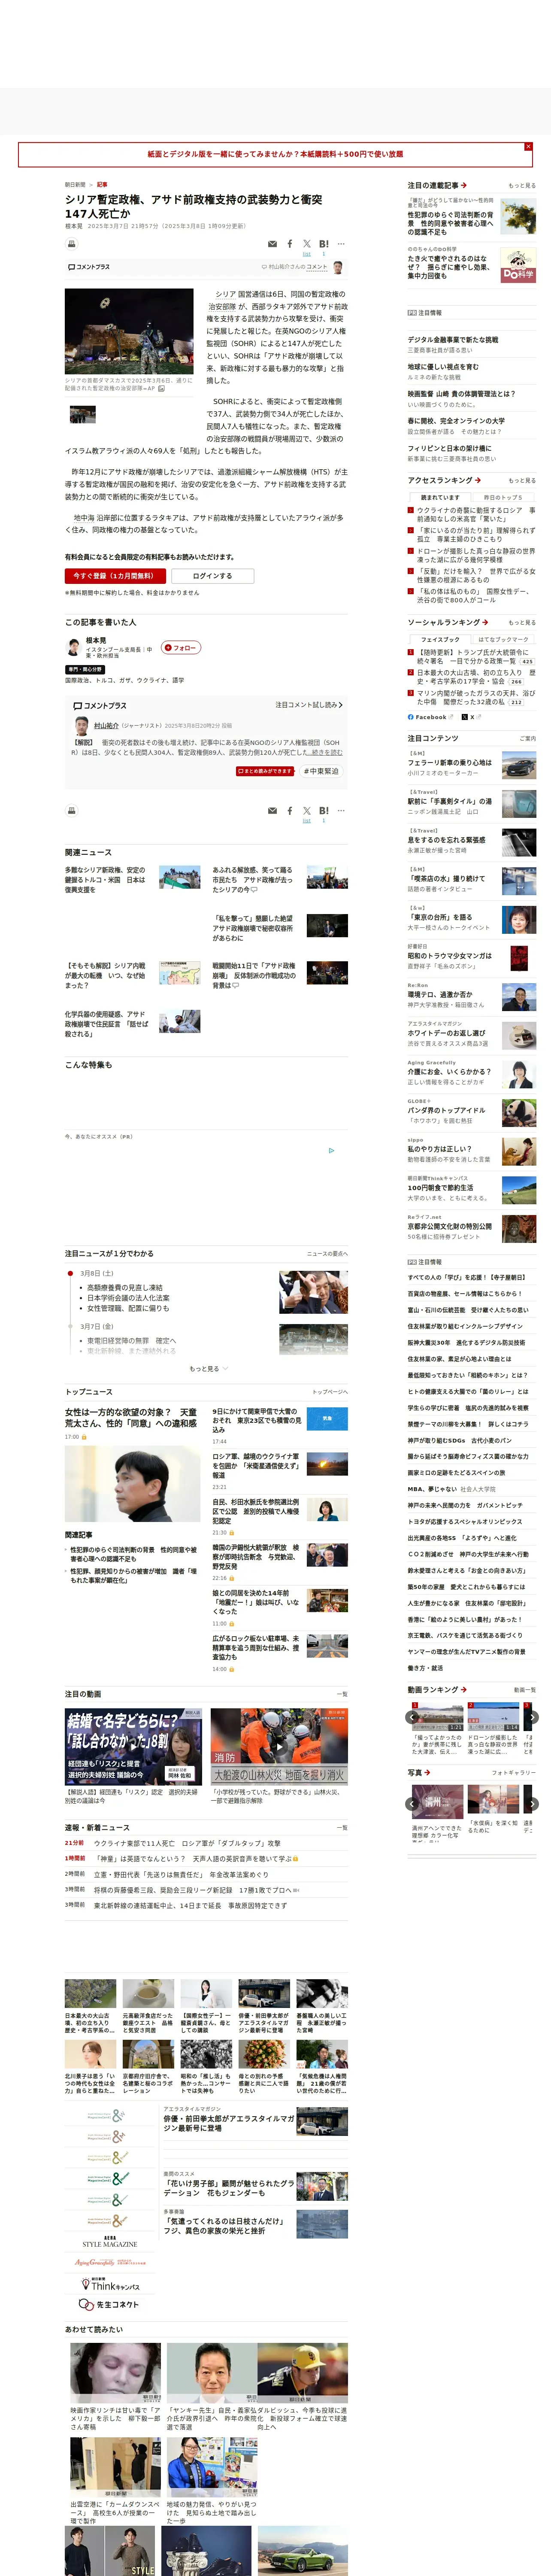This screenshot has width=551, height=2576.
Task: Expand 注目コメント試し読み chevron
Action: coord(309,705)
